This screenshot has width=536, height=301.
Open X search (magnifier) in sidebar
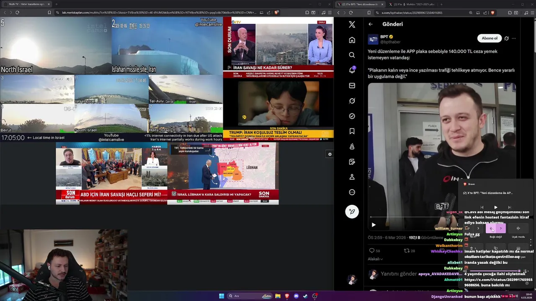pos(352,55)
